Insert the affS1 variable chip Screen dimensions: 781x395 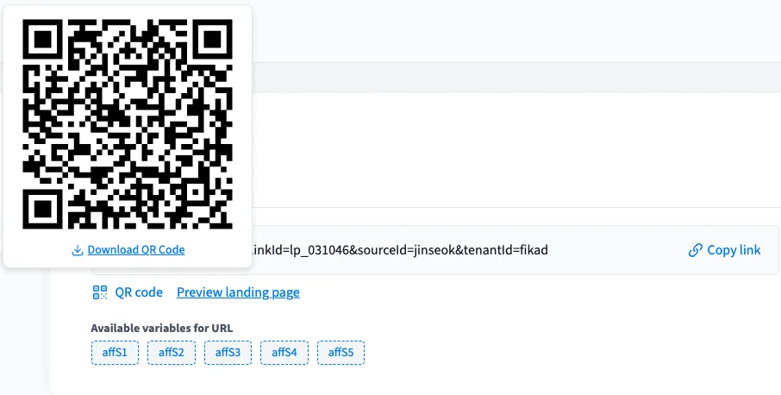[x=115, y=353]
